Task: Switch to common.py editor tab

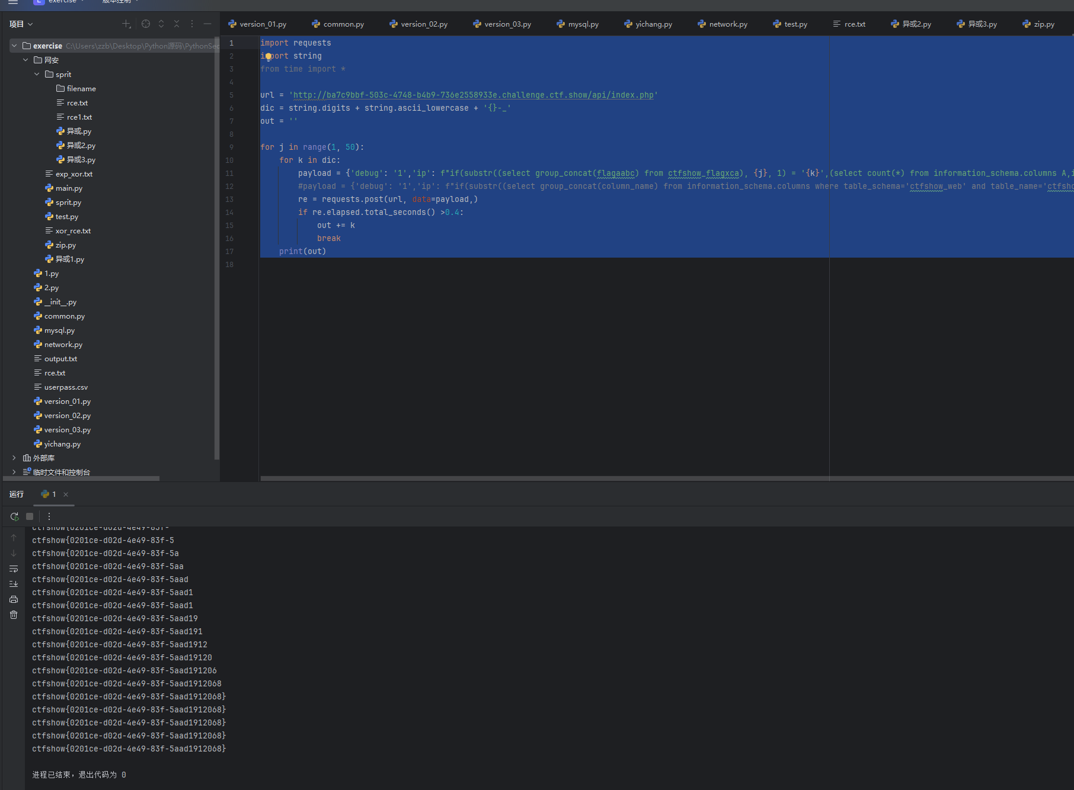Action: [338, 24]
